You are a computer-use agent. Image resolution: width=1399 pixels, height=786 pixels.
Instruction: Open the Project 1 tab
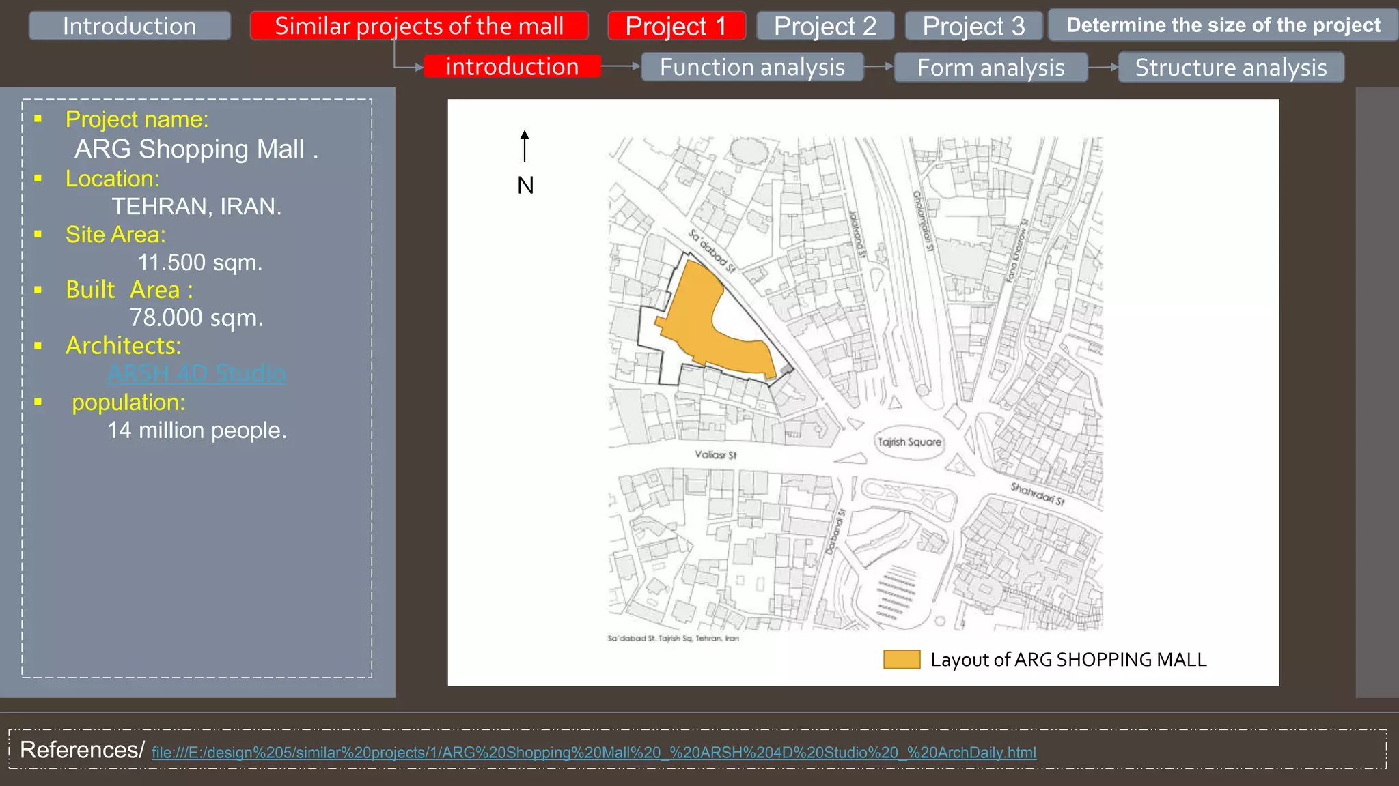[x=676, y=26]
